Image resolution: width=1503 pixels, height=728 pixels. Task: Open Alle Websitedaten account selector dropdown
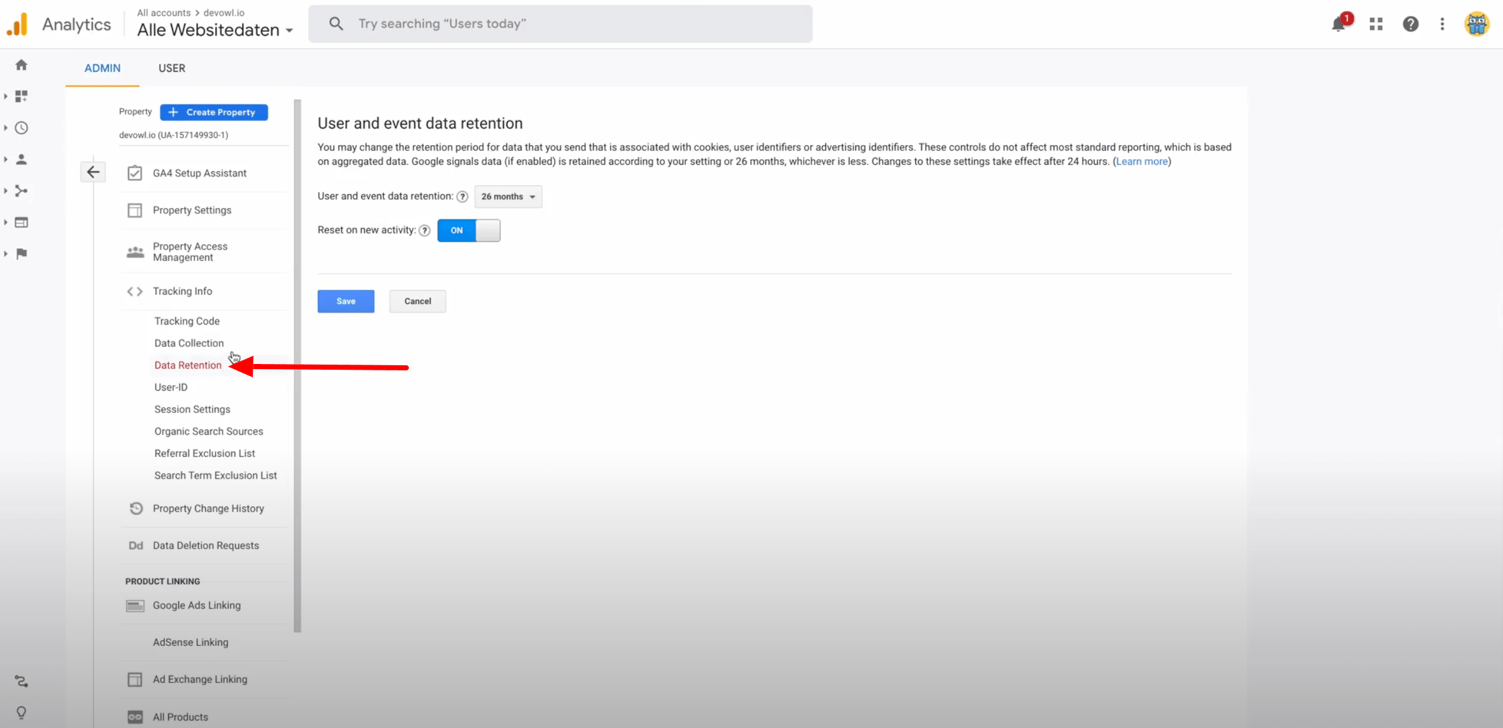point(215,30)
